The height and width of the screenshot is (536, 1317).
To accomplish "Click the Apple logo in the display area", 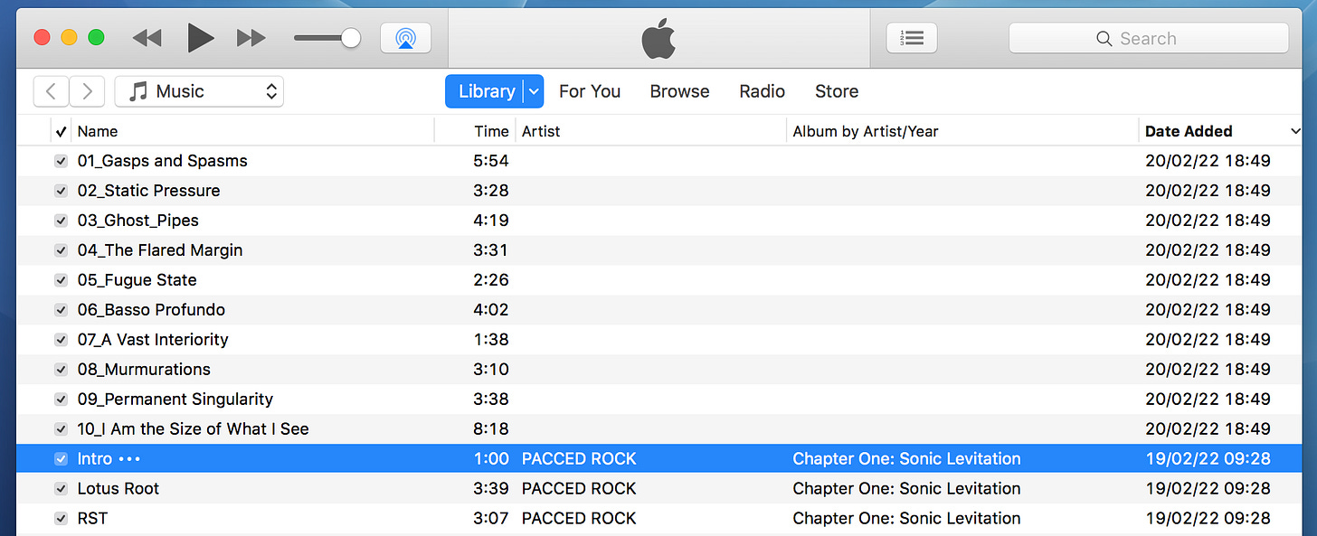I will 658,40.
